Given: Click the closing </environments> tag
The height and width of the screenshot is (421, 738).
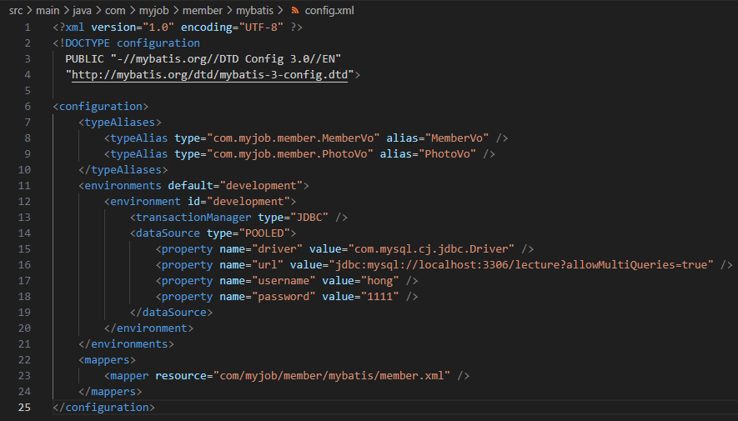Looking at the screenshot, I should (x=126, y=343).
